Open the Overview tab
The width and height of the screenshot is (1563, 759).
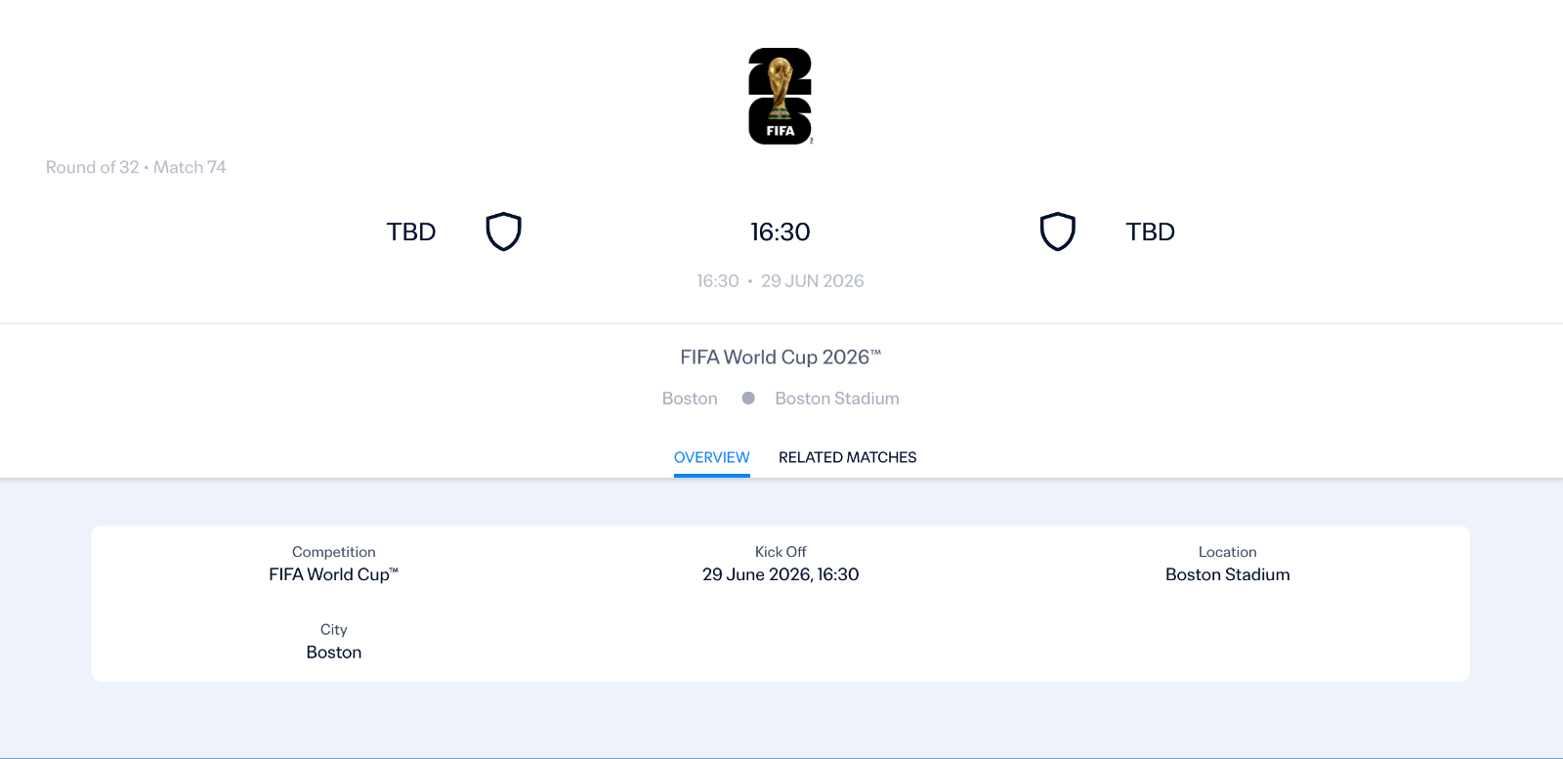click(711, 457)
